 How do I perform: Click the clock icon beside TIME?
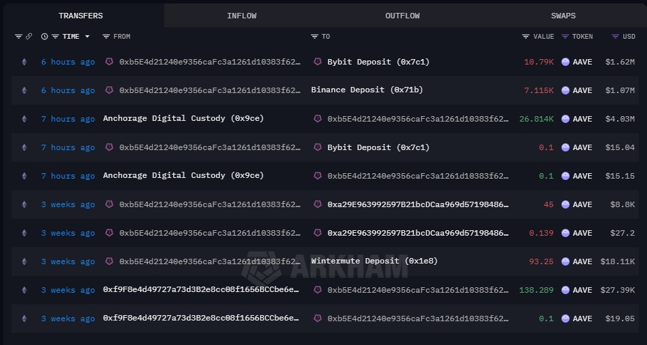[x=45, y=37]
